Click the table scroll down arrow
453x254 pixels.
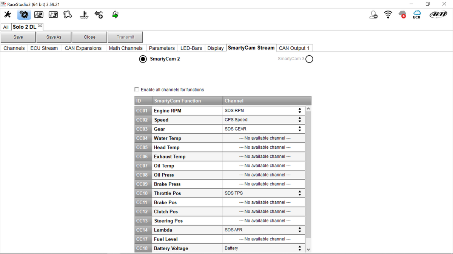308,249
